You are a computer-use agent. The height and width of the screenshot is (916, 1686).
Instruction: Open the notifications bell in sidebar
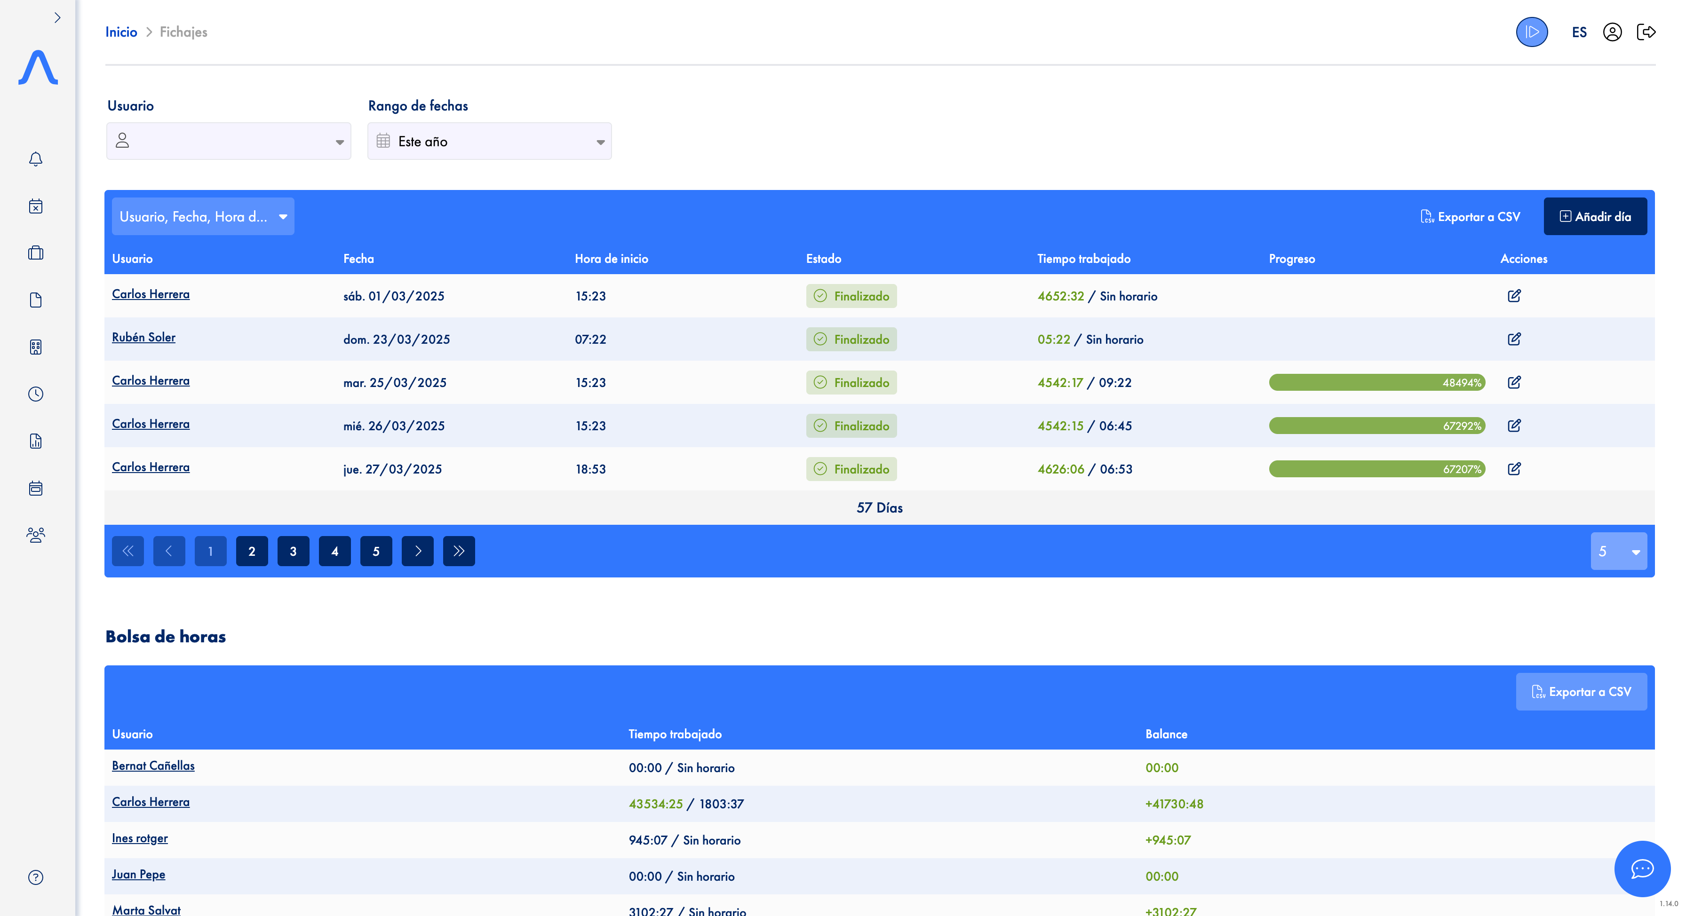(x=36, y=159)
